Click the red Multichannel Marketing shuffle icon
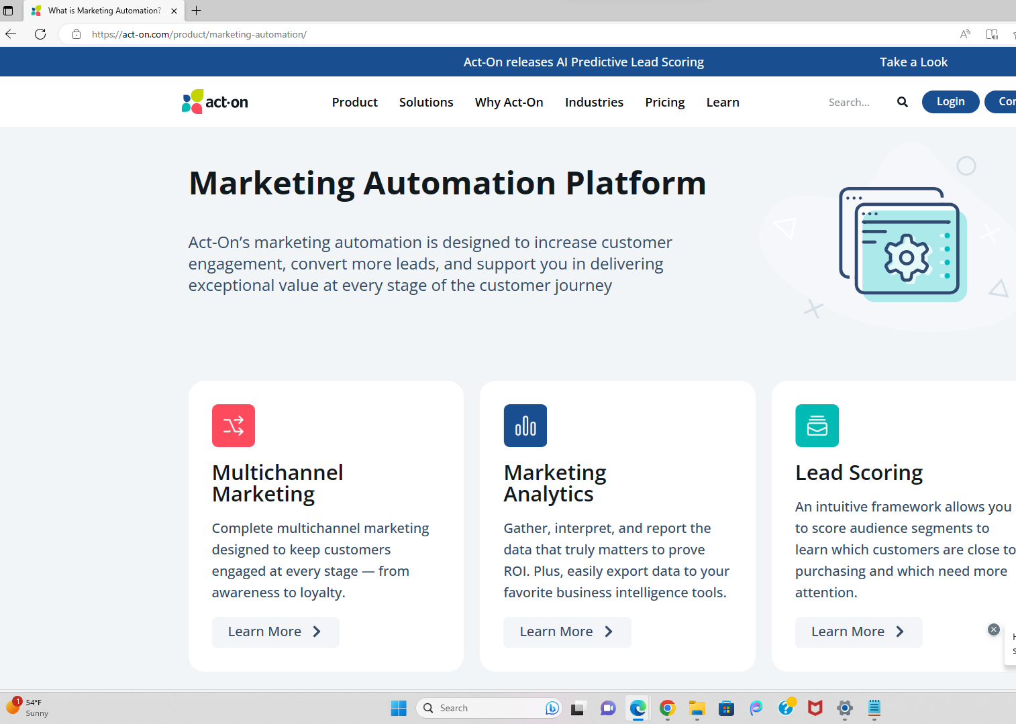The width and height of the screenshot is (1016, 724). tap(234, 426)
